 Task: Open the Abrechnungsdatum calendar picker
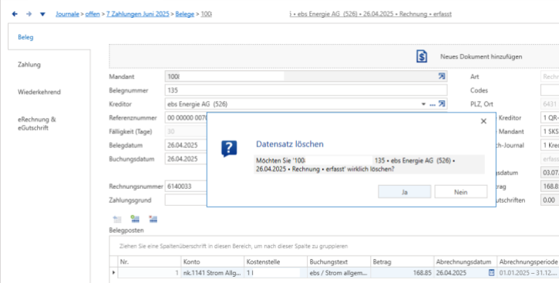[491, 273]
